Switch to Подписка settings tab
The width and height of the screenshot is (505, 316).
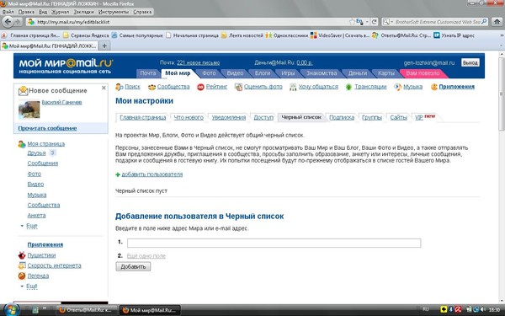pyautogui.click(x=342, y=117)
